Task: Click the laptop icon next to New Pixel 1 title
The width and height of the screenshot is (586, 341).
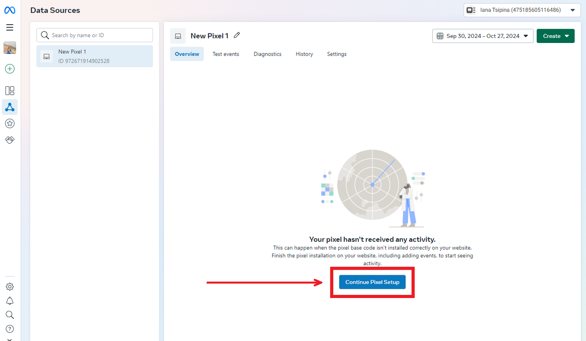Action: pyautogui.click(x=178, y=36)
